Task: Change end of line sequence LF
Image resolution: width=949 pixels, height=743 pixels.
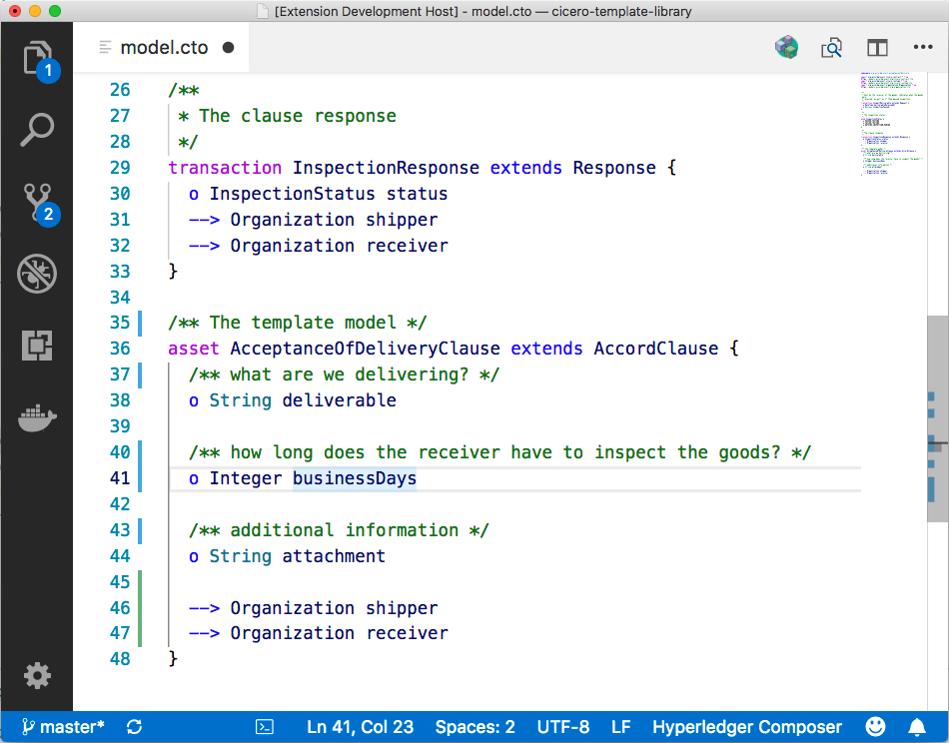Action: (x=621, y=727)
